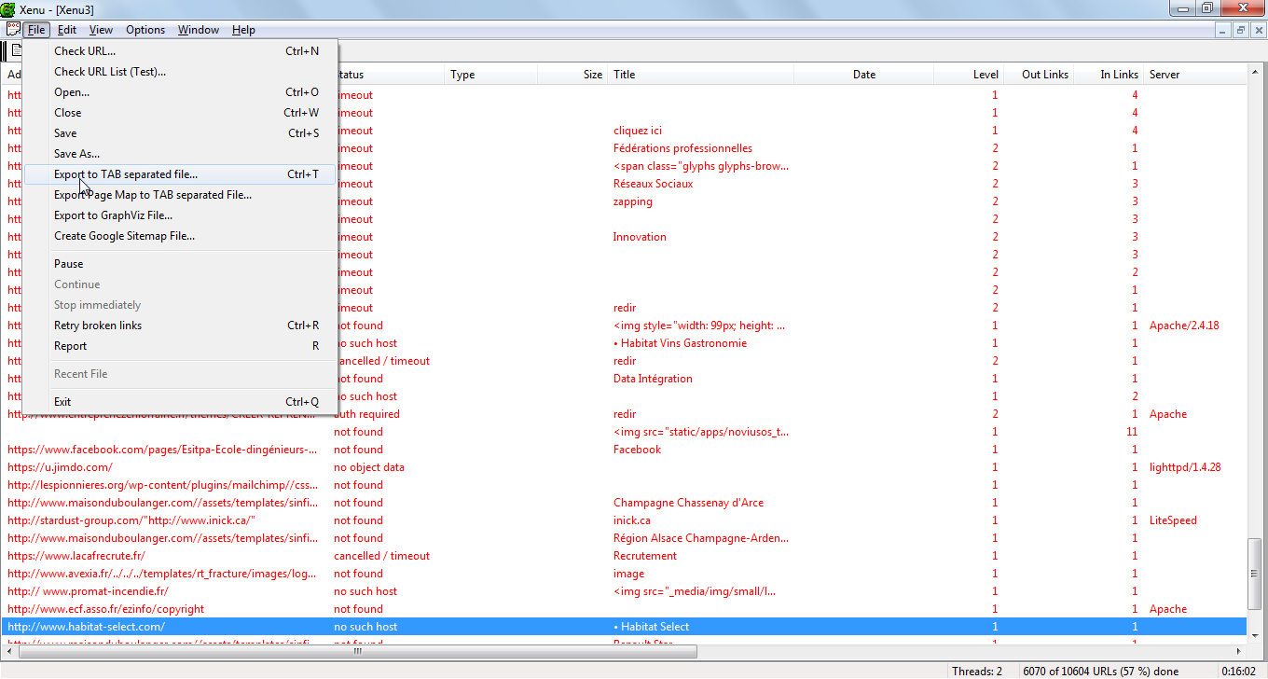Click the DOC document icon beside File
1268x679 pixels.
pyautogui.click(x=13, y=30)
